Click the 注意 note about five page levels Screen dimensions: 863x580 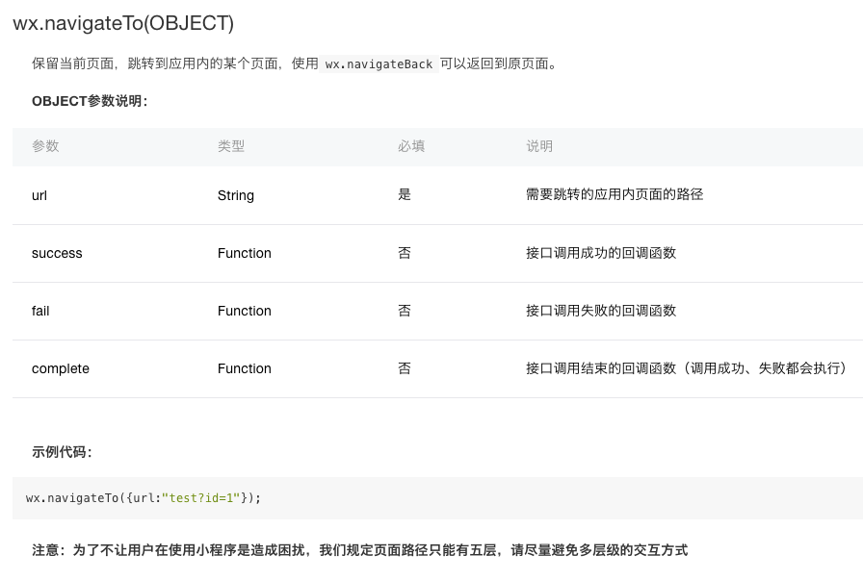pyautogui.click(x=359, y=550)
